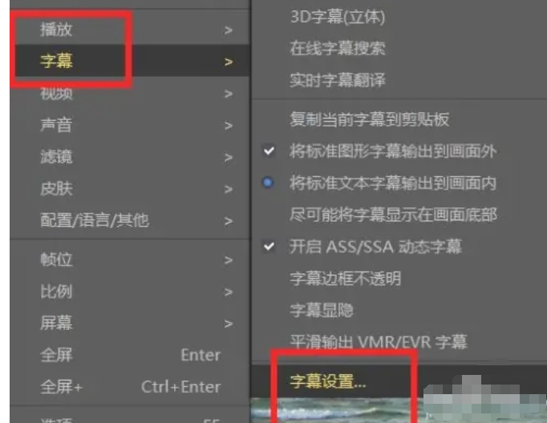The image size is (547, 423).
Task: Expand the 帧位 submenu arrow
Action: (x=229, y=260)
